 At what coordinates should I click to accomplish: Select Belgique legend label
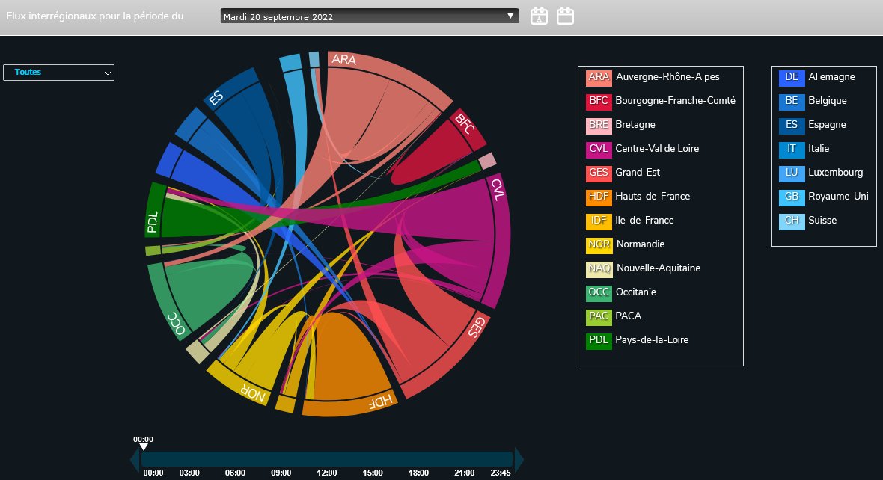pos(827,101)
